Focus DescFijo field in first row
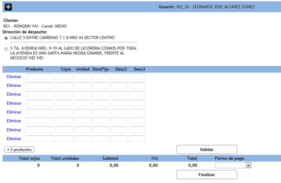Viewport: 281px width, 183px height. pyautogui.click(x=101, y=77)
